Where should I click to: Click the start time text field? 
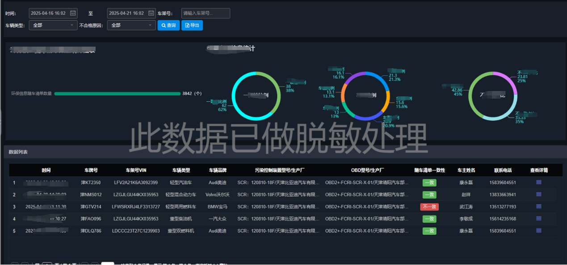(48, 13)
